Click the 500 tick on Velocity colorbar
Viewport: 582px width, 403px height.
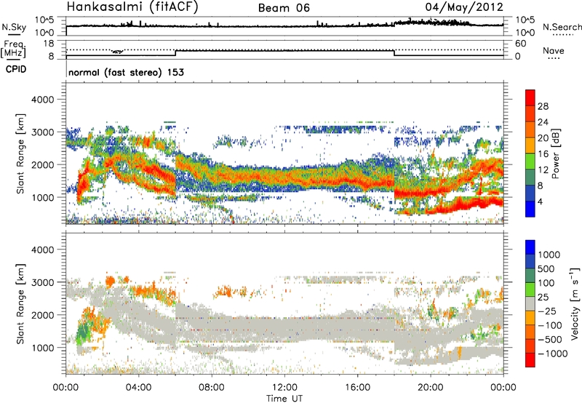point(546,268)
